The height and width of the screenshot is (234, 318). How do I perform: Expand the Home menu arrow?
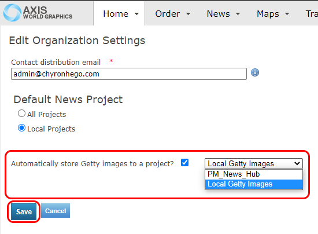(x=137, y=14)
